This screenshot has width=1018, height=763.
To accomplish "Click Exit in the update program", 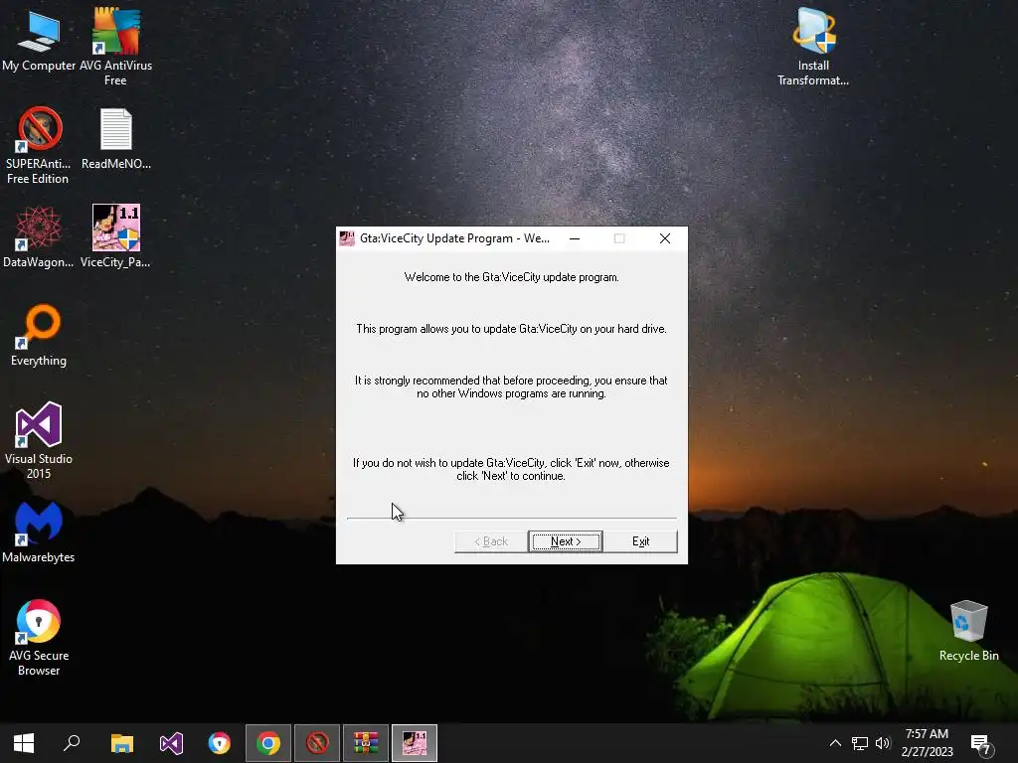I will [640, 541].
